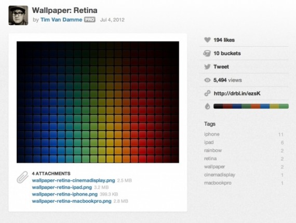
Task: Click the Twitter bird icon
Action: [x=207, y=67]
